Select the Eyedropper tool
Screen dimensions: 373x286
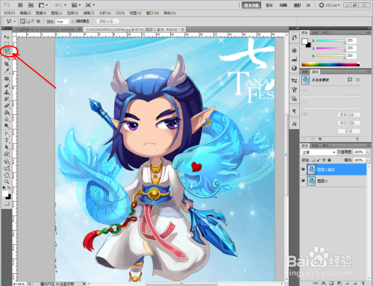click(7, 71)
